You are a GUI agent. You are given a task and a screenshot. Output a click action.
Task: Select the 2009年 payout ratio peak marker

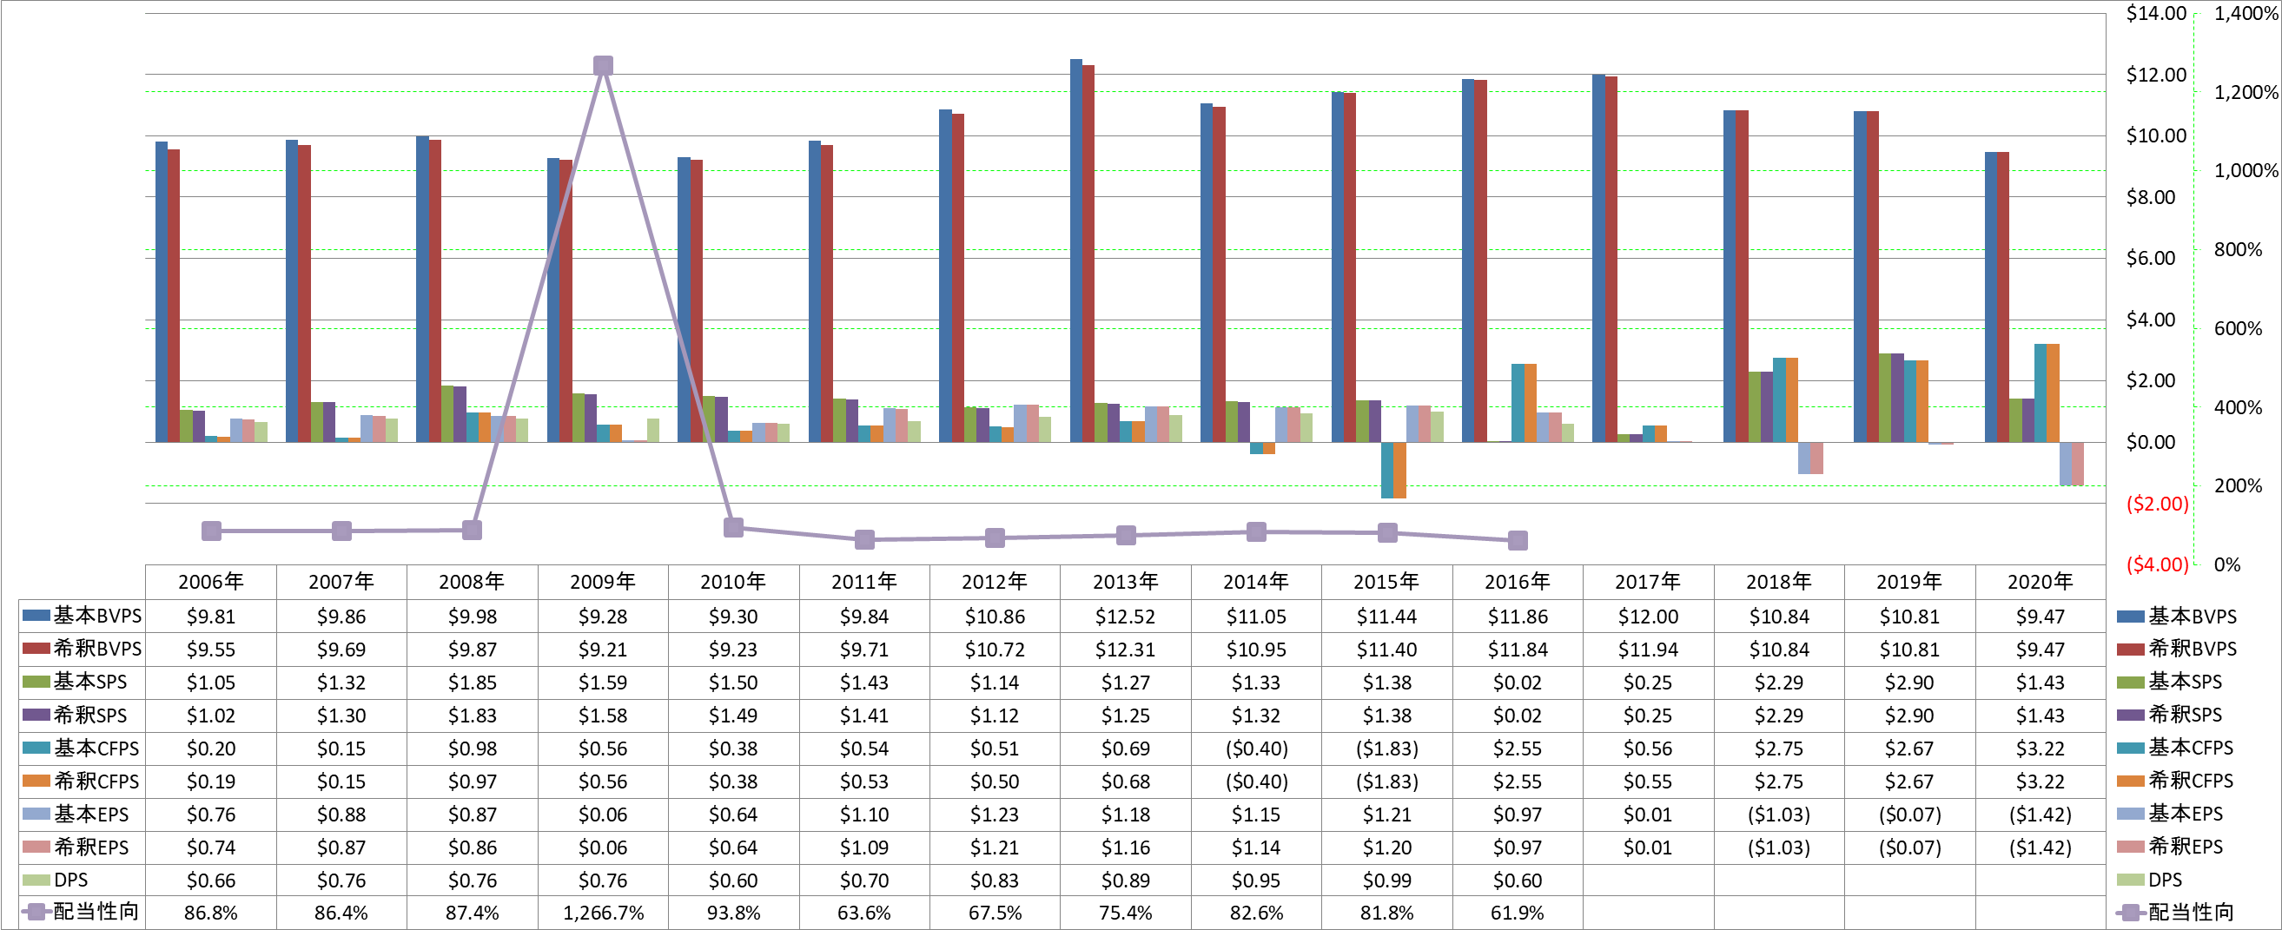(603, 65)
